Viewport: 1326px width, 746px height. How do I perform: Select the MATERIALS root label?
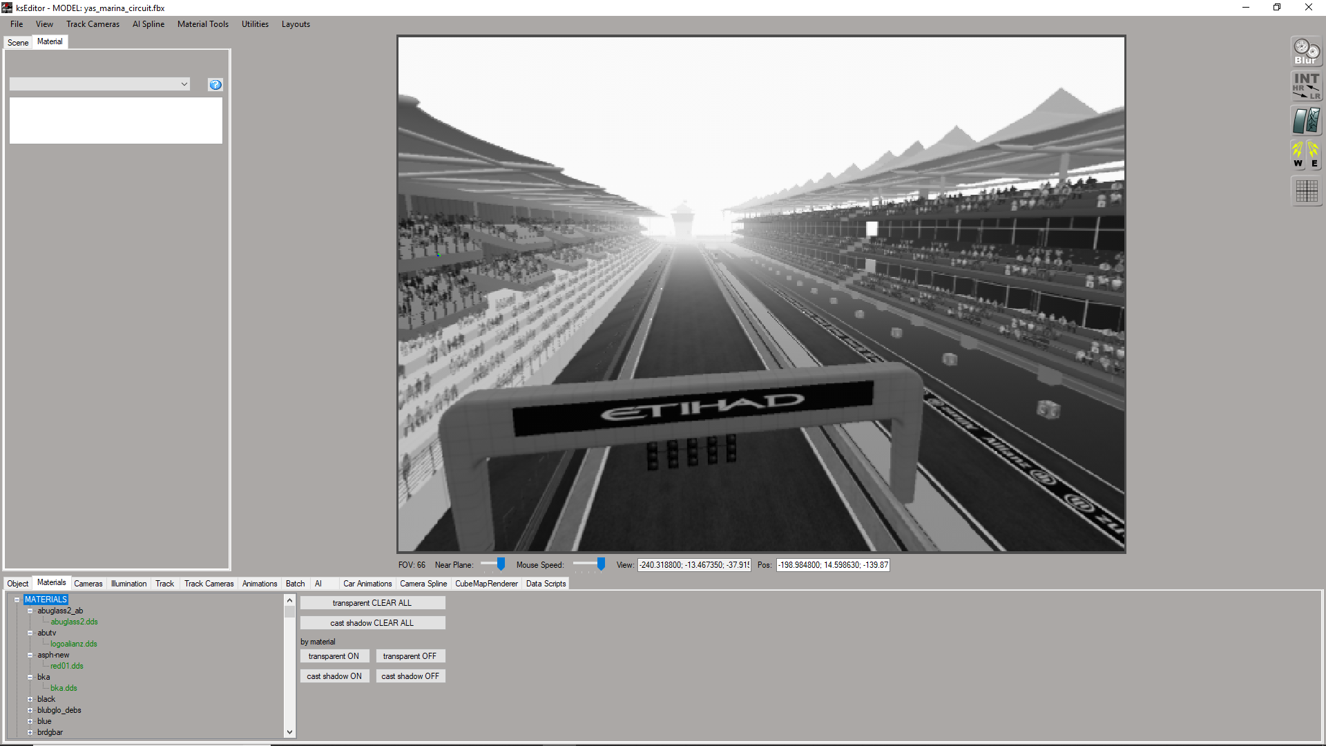[46, 600]
